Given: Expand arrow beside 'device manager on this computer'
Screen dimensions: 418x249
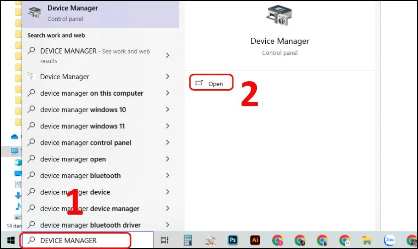Looking at the screenshot, I should 168,93.
